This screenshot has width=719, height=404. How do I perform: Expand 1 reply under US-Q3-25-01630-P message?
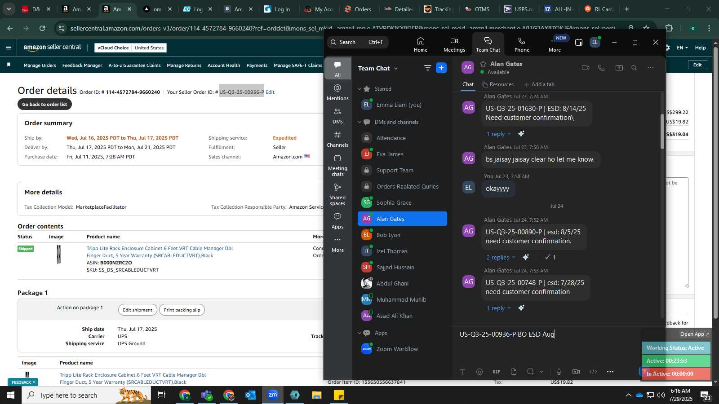pyautogui.click(x=498, y=134)
